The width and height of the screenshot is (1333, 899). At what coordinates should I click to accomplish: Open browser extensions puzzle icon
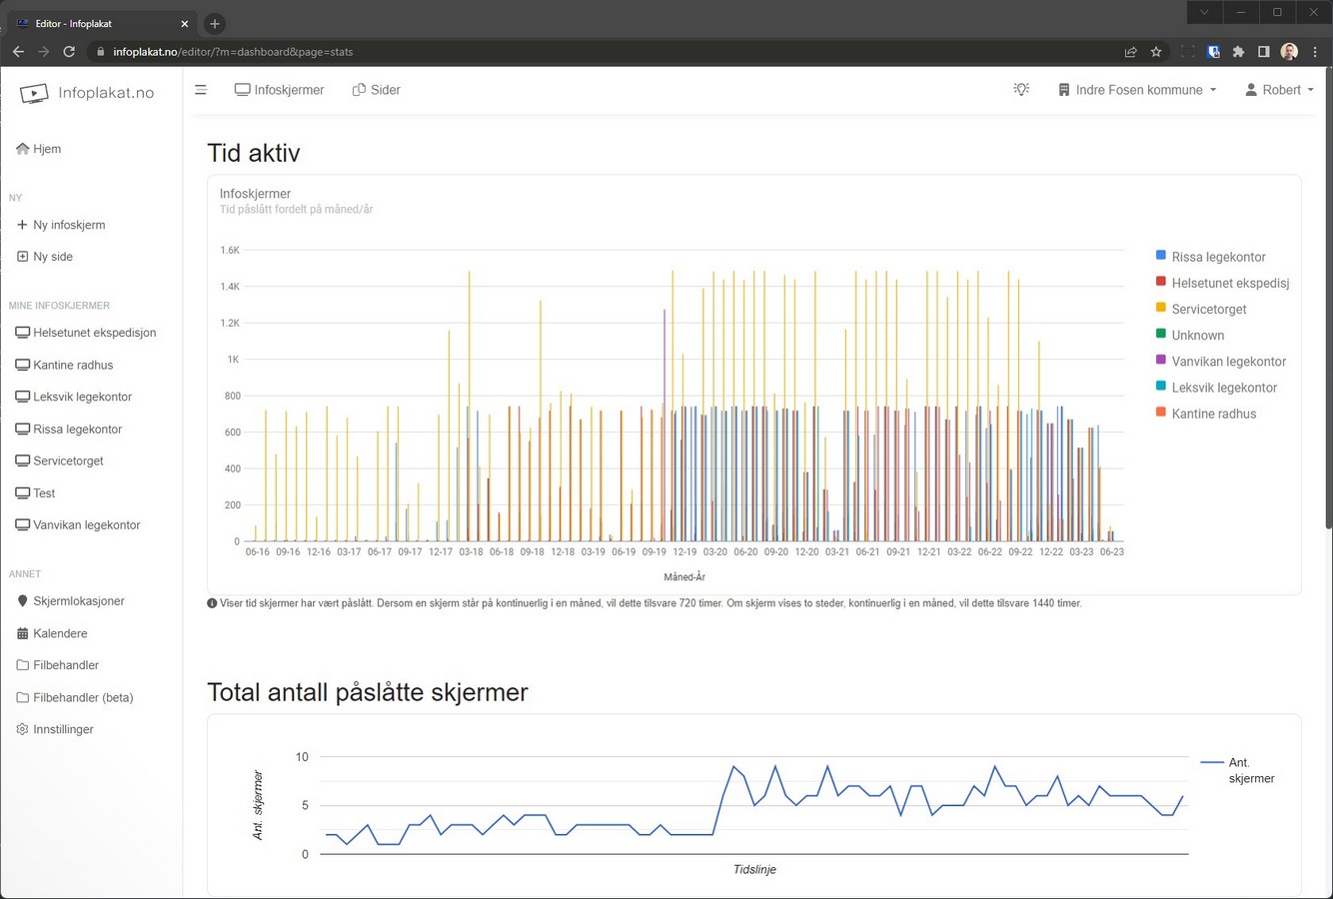click(1238, 52)
